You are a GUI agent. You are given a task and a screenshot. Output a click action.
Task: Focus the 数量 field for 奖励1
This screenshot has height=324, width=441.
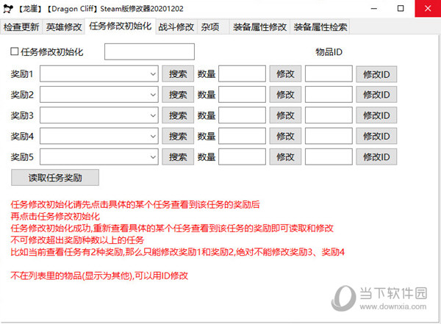(x=242, y=73)
